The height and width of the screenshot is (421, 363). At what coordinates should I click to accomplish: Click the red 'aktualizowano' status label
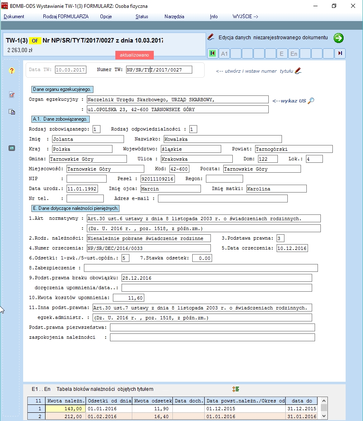click(134, 55)
